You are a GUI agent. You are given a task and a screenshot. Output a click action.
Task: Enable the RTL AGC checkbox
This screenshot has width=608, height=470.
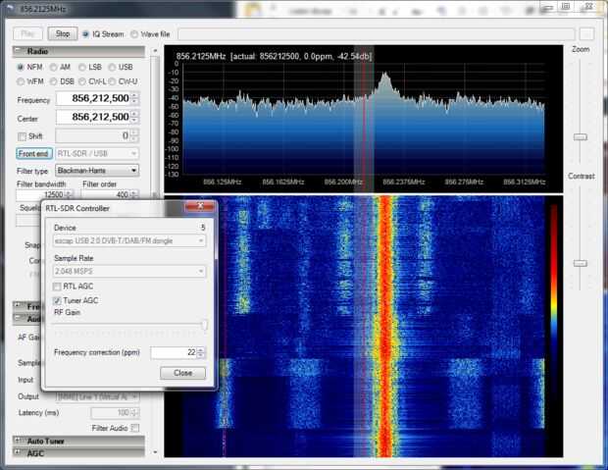point(57,287)
